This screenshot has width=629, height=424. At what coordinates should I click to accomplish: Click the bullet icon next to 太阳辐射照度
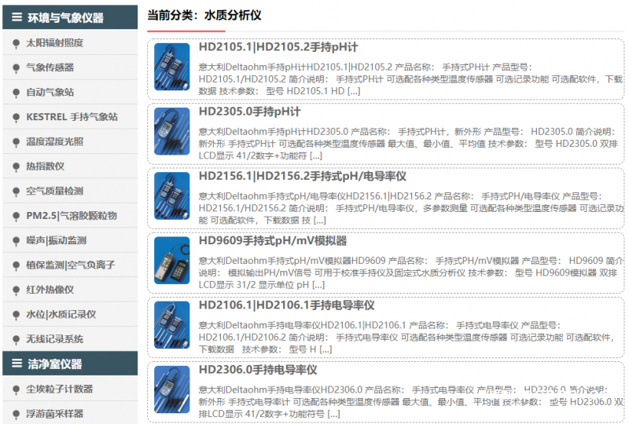[x=16, y=43]
